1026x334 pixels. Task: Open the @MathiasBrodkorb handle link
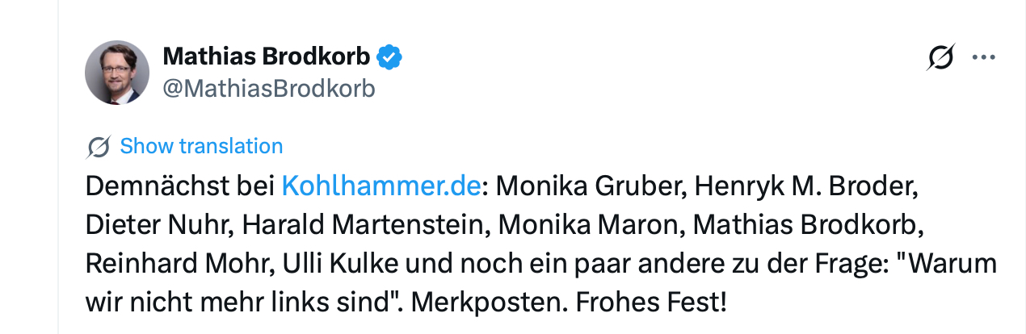pyautogui.click(x=269, y=89)
